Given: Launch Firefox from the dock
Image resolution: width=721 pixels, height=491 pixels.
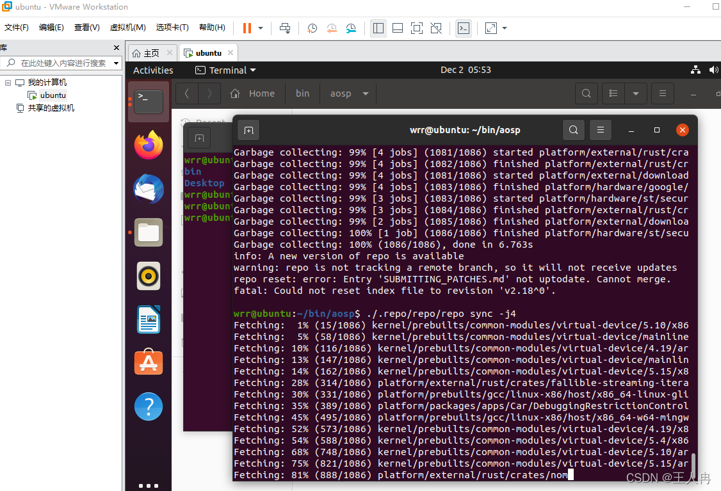Looking at the screenshot, I should coord(149,145).
